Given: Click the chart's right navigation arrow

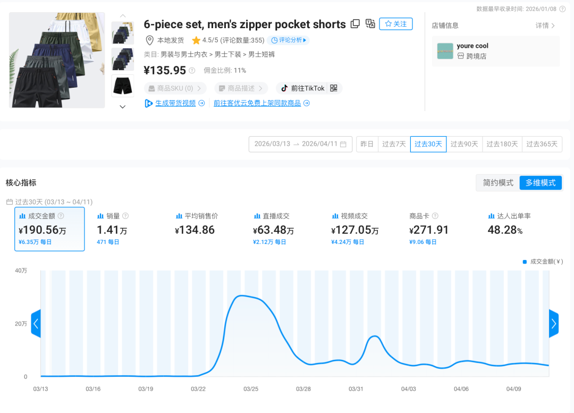Looking at the screenshot, I should tap(553, 323).
